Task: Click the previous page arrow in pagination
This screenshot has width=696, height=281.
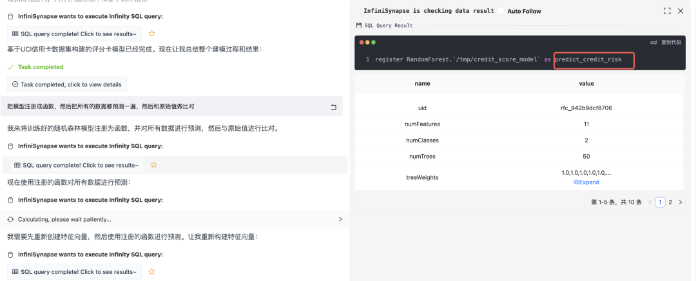Action: [650, 202]
